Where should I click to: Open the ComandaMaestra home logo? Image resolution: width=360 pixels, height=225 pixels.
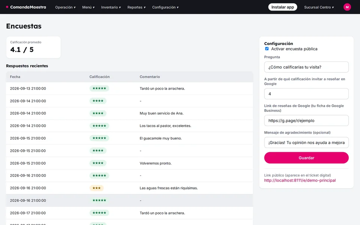pyautogui.click(x=26, y=7)
